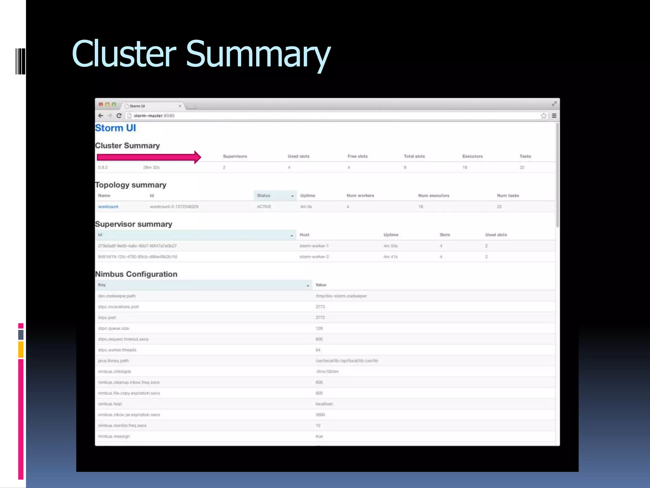The image size is (650, 488).
Task: Select value /tmp/dev-storm-zookeeper
Action: pos(341,296)
